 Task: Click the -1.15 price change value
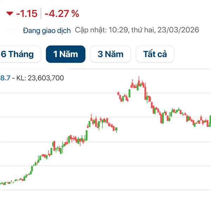click(27, 14)
